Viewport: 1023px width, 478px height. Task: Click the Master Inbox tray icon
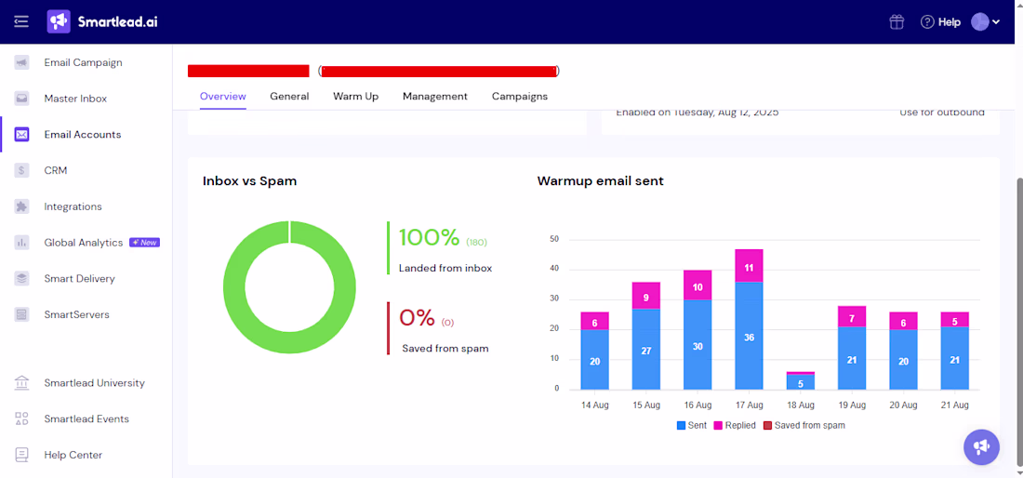tap(21, 99)
